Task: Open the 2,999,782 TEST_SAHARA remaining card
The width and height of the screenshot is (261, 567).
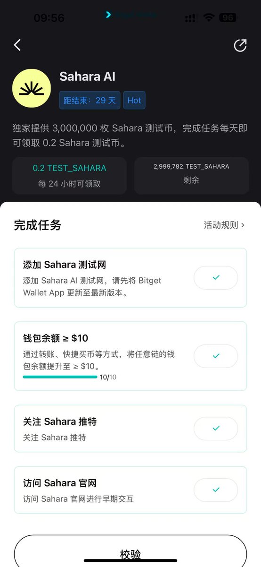Action: tap(191, 176)
